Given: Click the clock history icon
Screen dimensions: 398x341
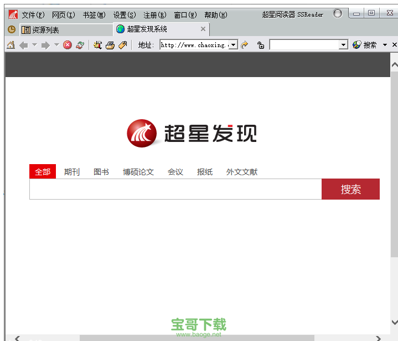Looking at the screenshot, I should tap(11, 29).
